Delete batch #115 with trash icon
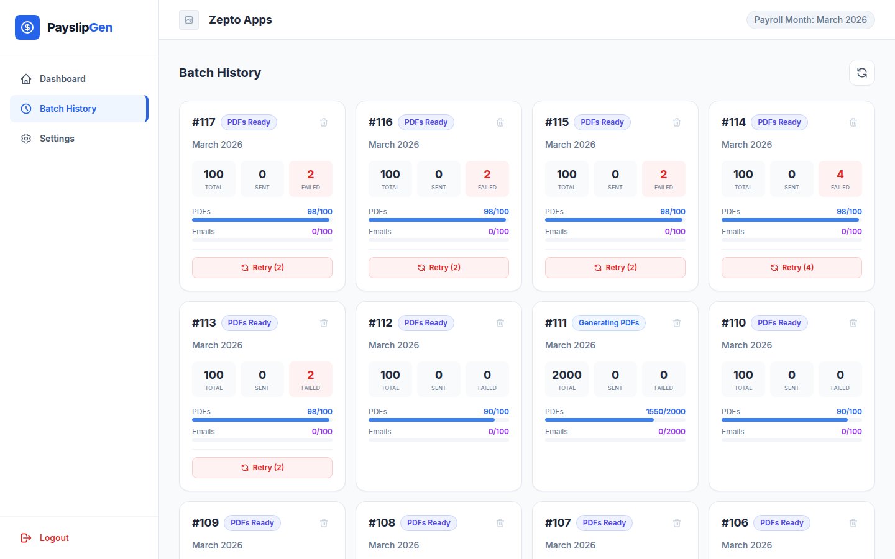Screen dimensions: 895x559 677,122
